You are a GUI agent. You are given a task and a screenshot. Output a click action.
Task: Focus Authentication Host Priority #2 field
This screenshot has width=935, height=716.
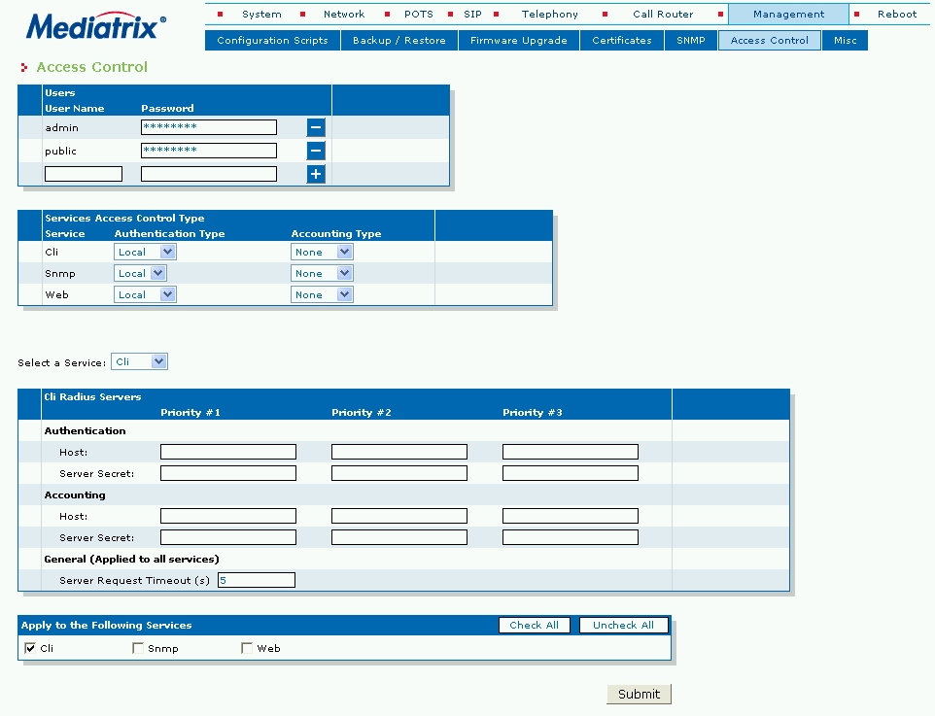pyautogui.click(x=399, y=452)
